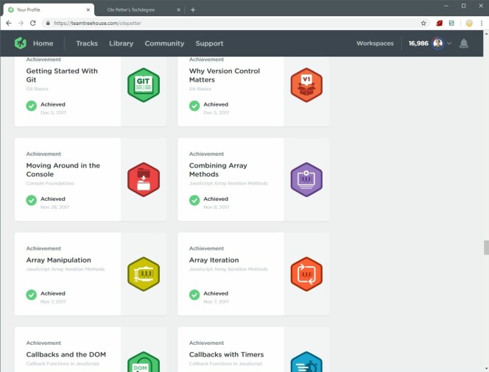Click Console Foundations course label
This screenshot has width=489, height=372.
click(50, 183)
